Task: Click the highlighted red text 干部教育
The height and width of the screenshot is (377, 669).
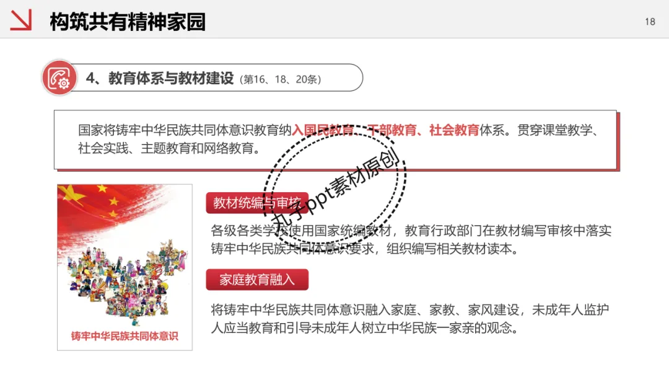Action: [391, 130]
